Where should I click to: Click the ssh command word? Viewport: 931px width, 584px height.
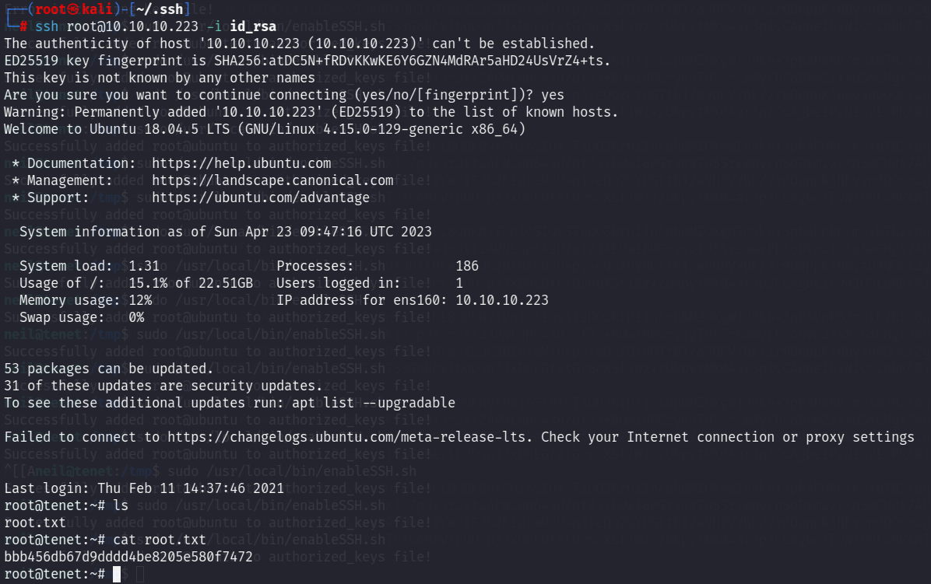pyautogui.click(x=47, y=26)
